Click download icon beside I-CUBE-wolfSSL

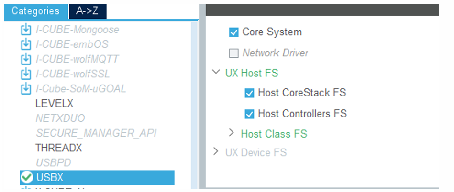(x=26, y=74)
